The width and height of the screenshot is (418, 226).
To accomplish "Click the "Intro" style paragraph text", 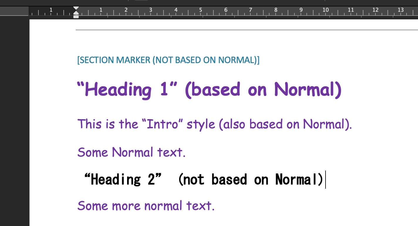I will click(215, 124).
